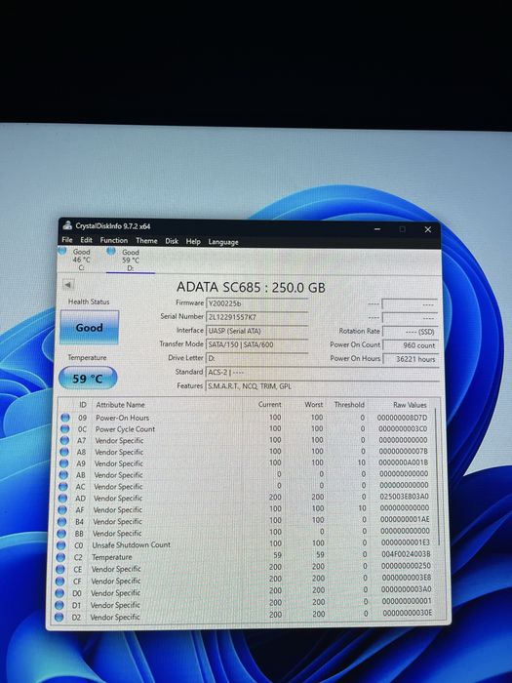The image size is (512, 683).
Task: Close the CrystalDiskInfo window
Action: pos(427,229)
